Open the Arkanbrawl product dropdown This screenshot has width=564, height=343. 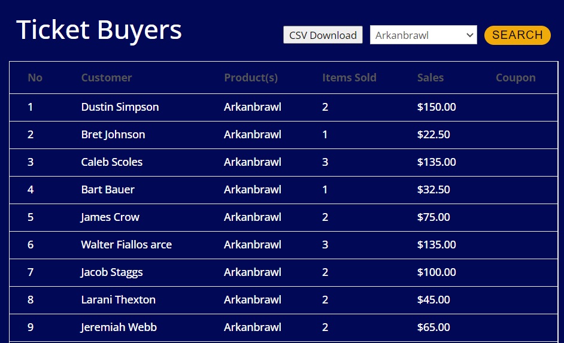coord(423,35)
